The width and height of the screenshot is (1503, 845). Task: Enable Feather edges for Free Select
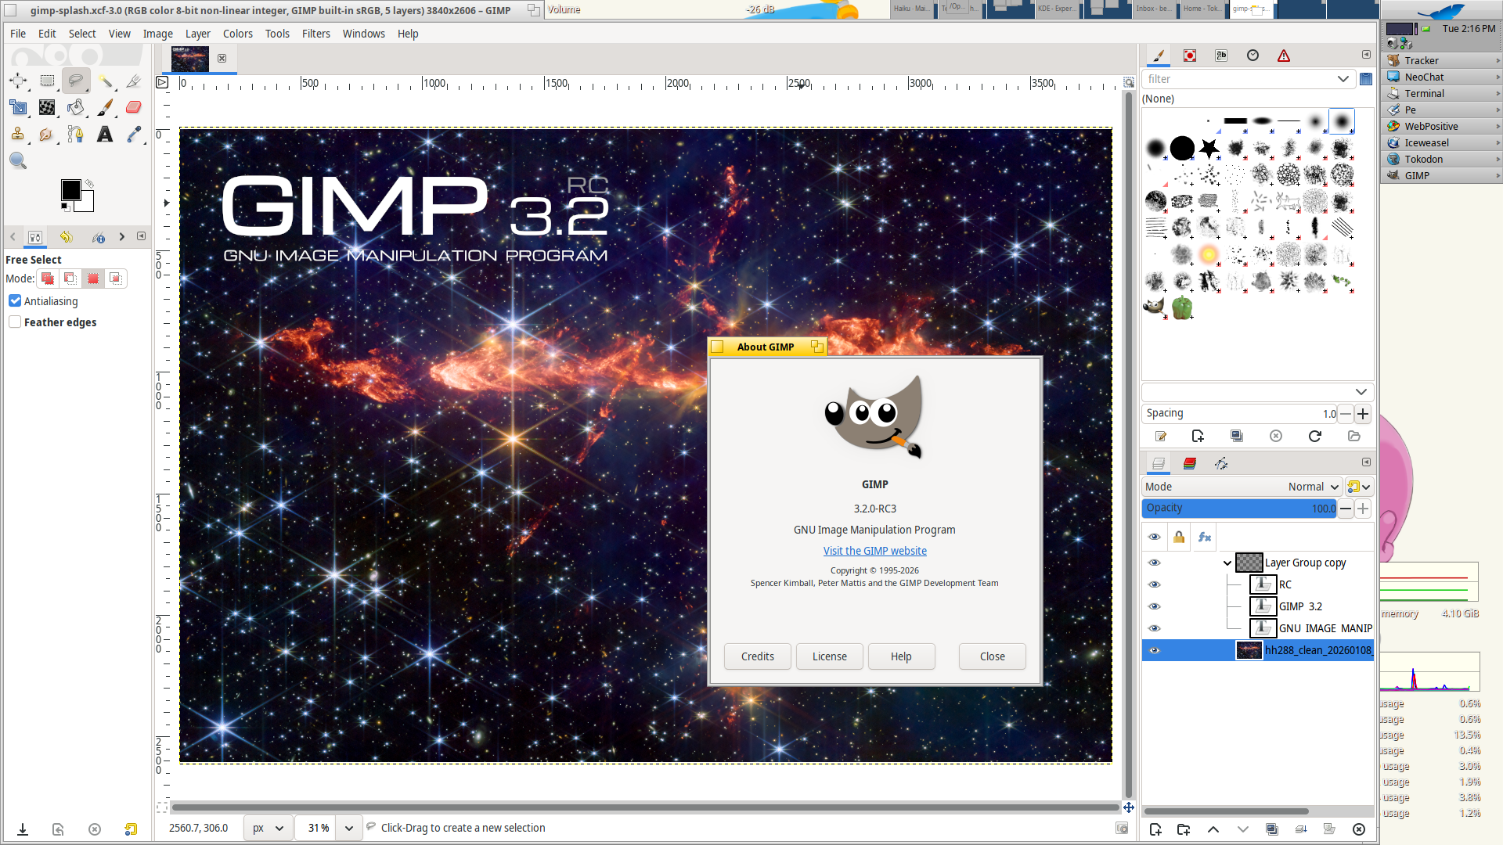point(15,322)
